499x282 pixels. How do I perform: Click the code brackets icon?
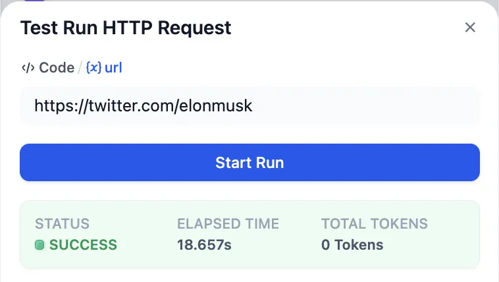pyautogui.click(x=28, y=68)
